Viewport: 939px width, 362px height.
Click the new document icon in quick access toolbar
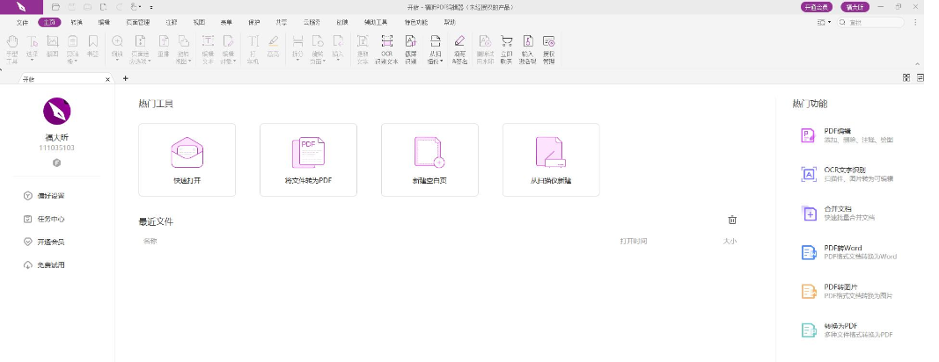(x=104, y=7)
